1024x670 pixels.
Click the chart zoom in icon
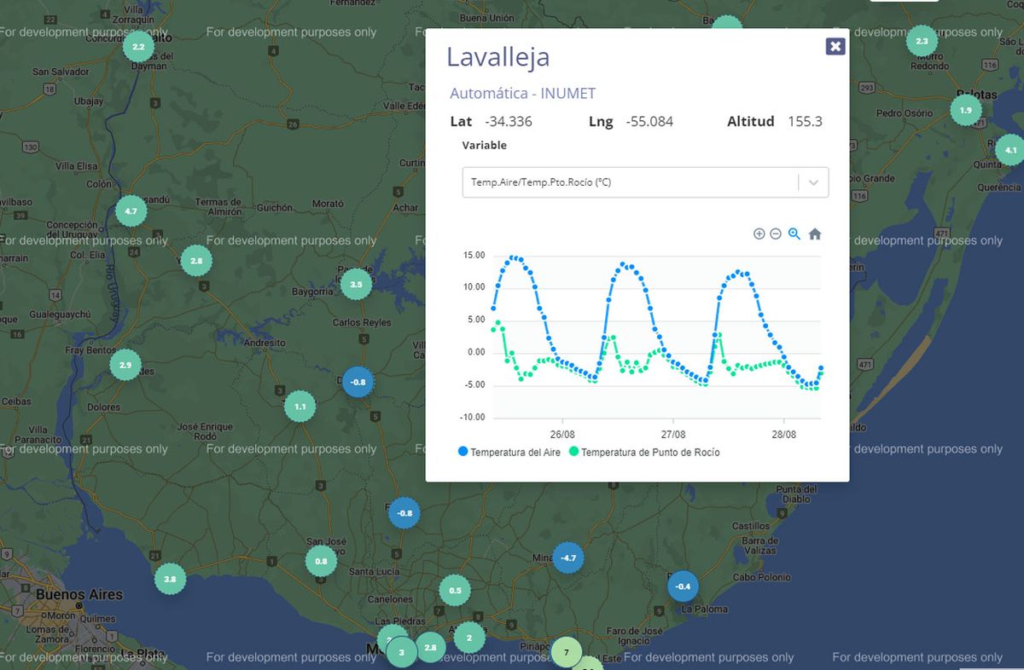(x=759, y=234)
